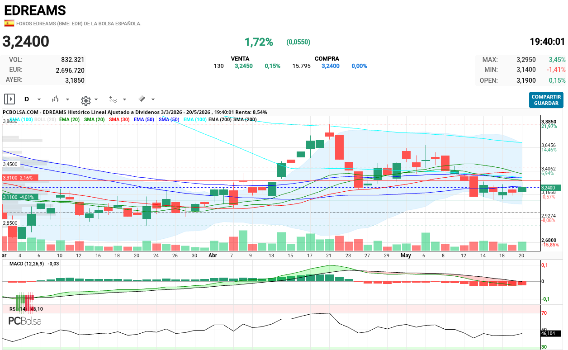Click the current price 3,2400 heading
The width and height of the screenshot is (568, 350).
click(x=26, y=42)
